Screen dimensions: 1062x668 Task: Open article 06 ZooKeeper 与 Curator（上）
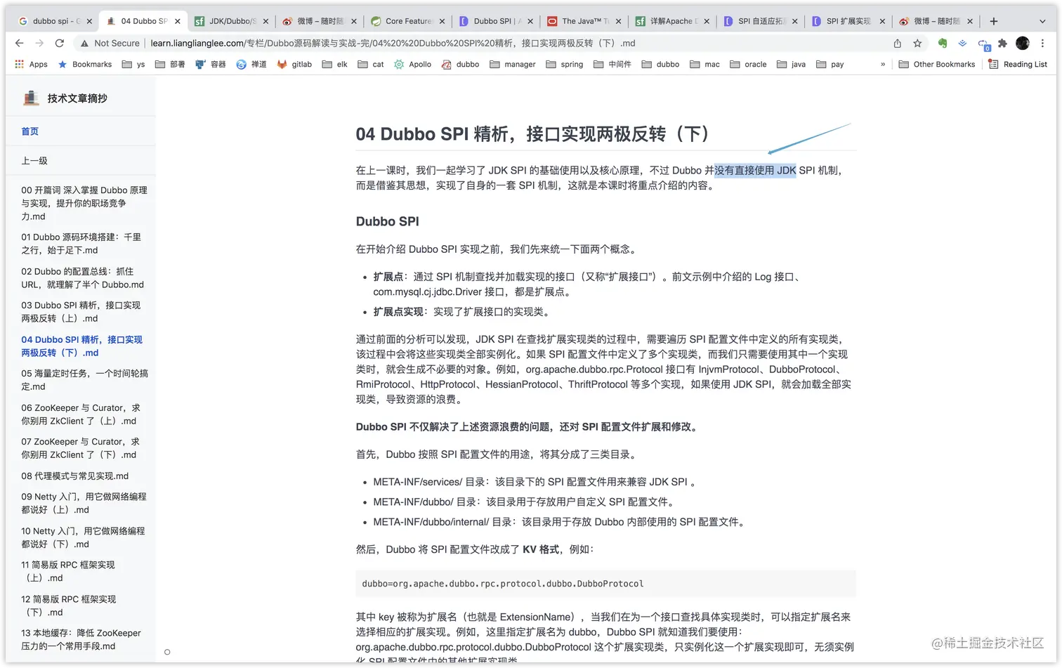81,414
